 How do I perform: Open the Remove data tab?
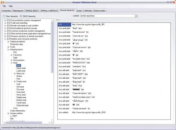point(100,11)
